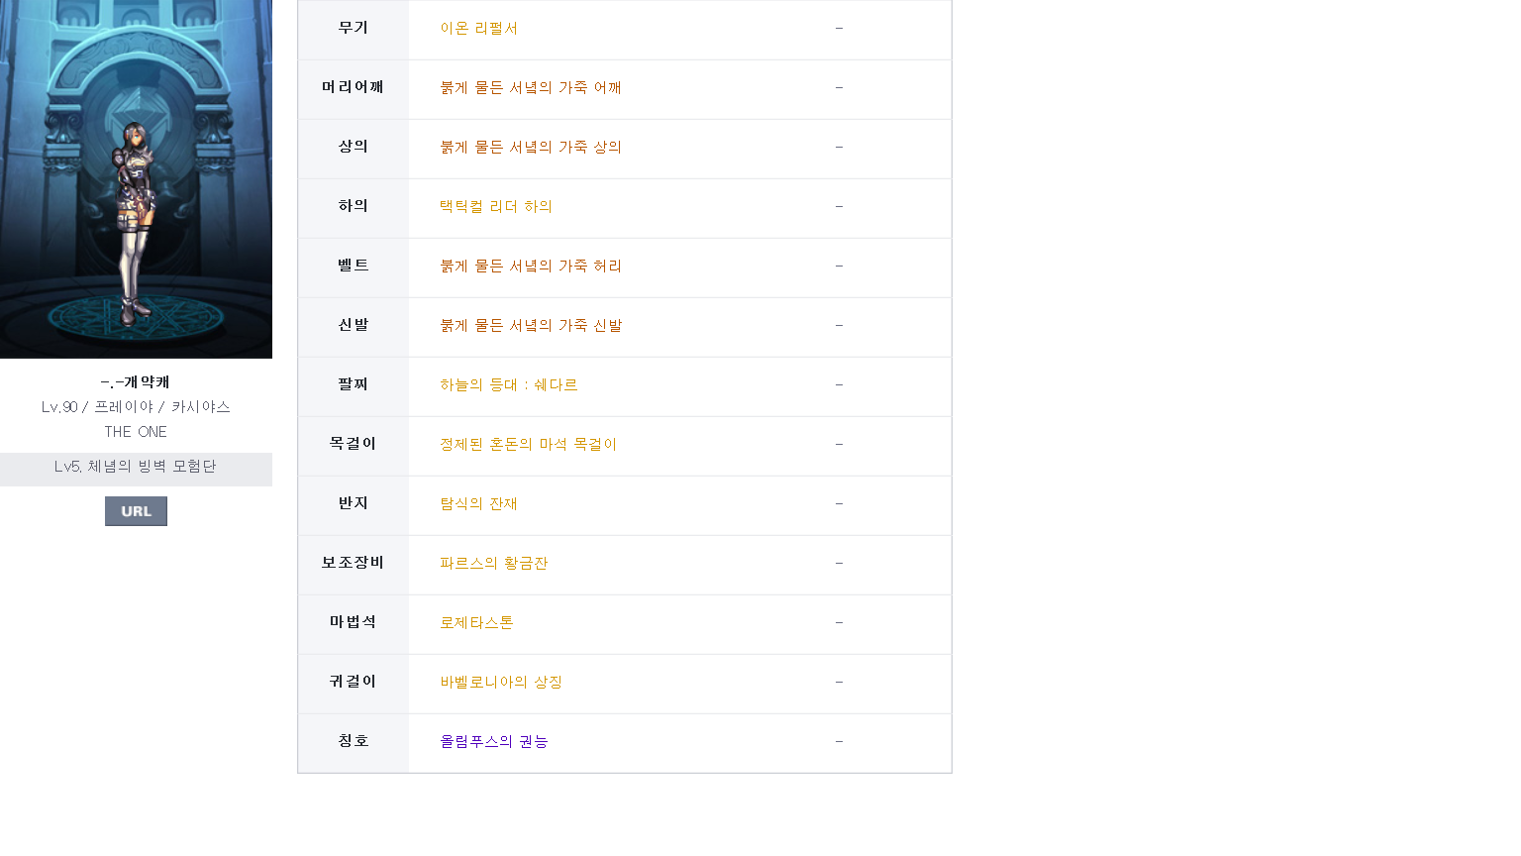
Task: Select 붉게 물든 서녘의 가죽 어깨 item
Action: (531, 88)
